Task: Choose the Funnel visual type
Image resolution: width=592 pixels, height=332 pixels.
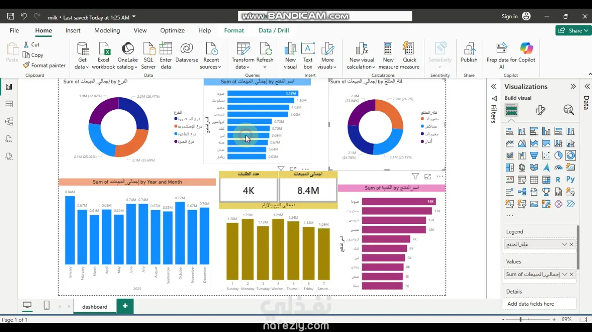Action: click(x=534, y=156)
